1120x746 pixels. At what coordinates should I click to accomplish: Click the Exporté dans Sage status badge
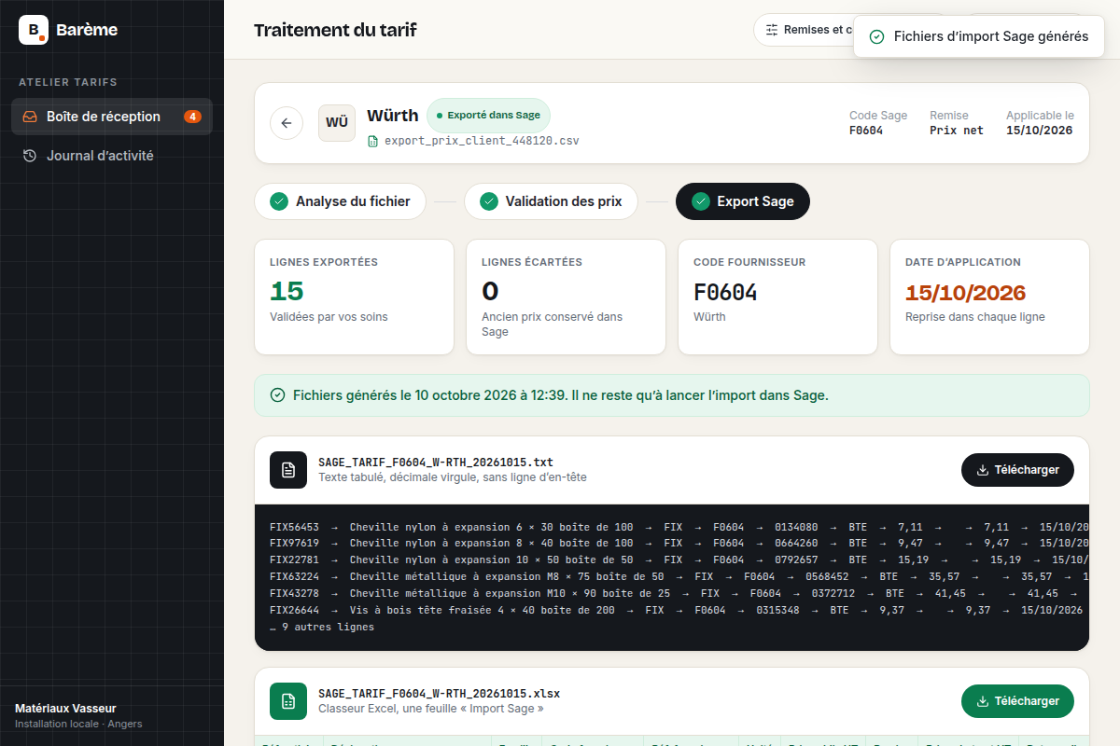point(489,116)
